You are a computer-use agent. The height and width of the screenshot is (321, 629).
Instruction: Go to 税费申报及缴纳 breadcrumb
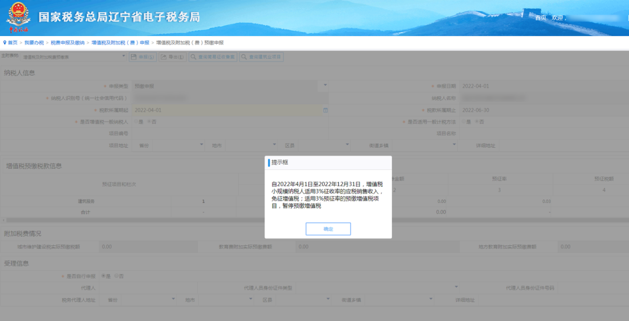coord(68,42)
